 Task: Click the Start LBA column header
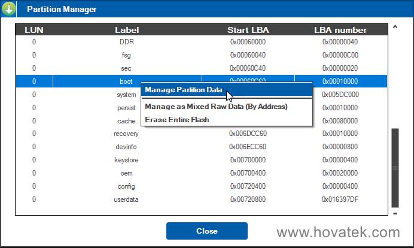(248, 30)
